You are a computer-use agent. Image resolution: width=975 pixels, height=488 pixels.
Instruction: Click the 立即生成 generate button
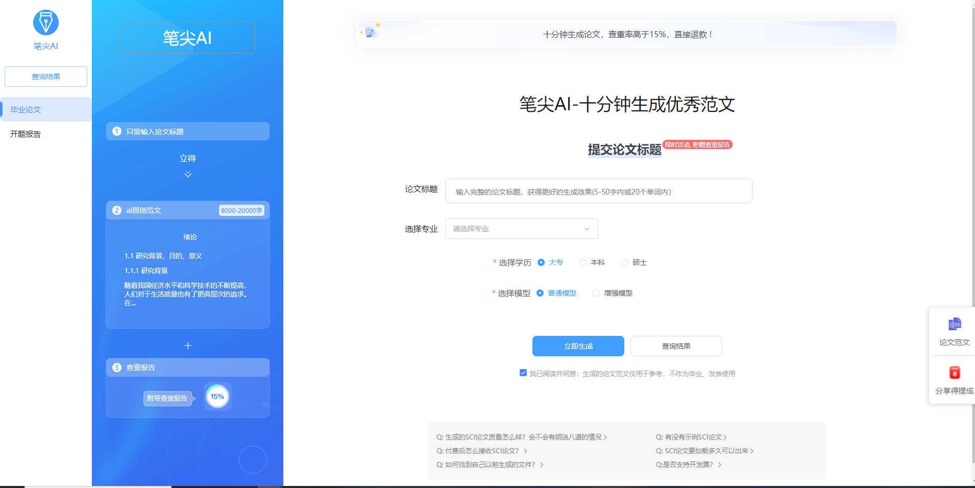[578, 346]
